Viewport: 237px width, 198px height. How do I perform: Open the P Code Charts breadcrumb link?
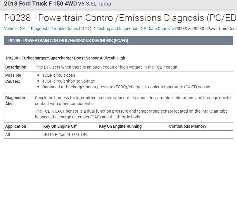[157, 29]
